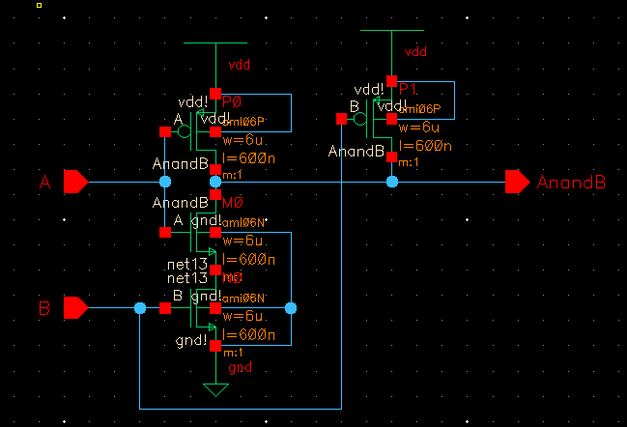This screenshot has width=627, height=427.
Task: Select the 'ami06P' model label of P0
Action: [243, 122]
